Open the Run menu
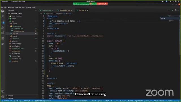 click(x=23, y=7)
